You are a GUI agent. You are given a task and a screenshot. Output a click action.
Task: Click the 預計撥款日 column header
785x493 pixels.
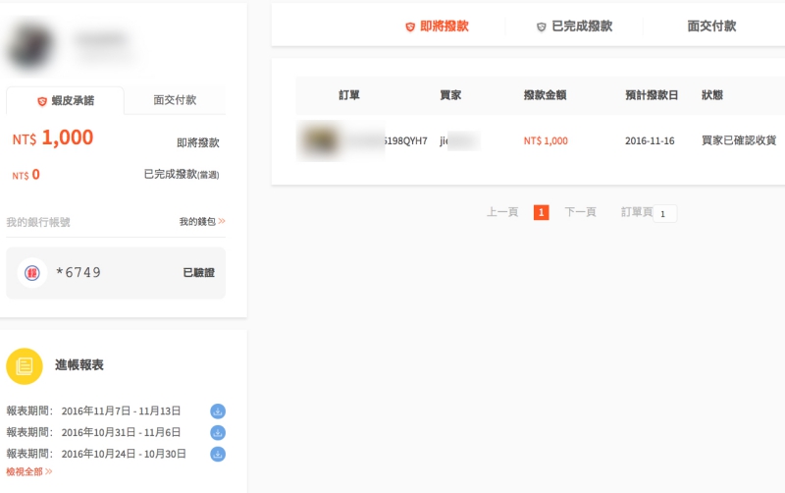tap(652, 95)
